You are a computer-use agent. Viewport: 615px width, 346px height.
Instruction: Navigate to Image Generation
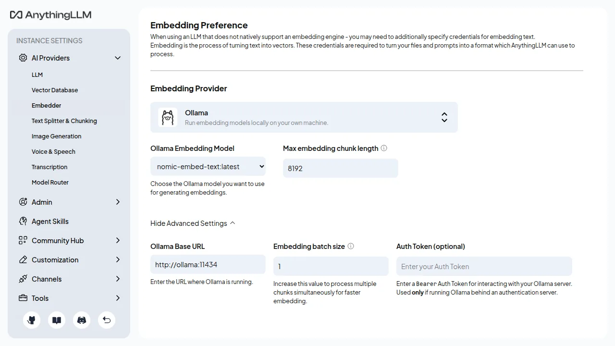point(57,136)
